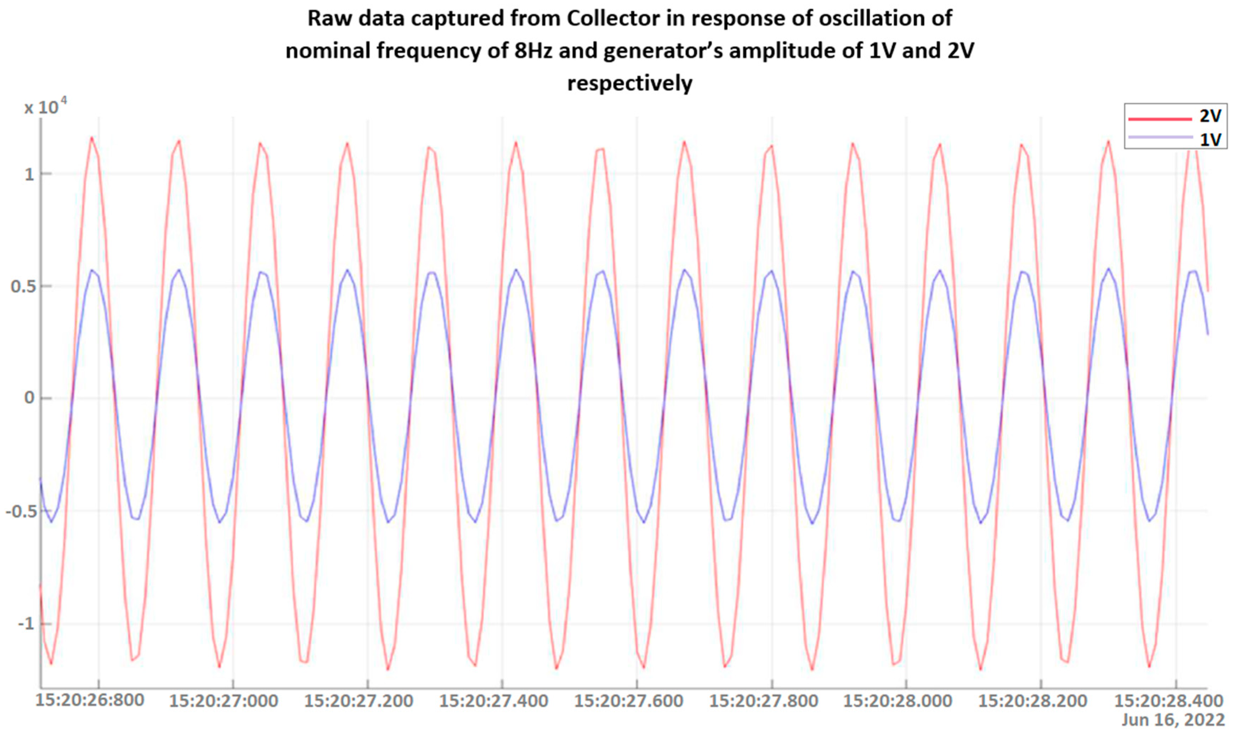1235x736 pixels.
Task: Click the y-axis tick label -1
Action: click(26, 623)
